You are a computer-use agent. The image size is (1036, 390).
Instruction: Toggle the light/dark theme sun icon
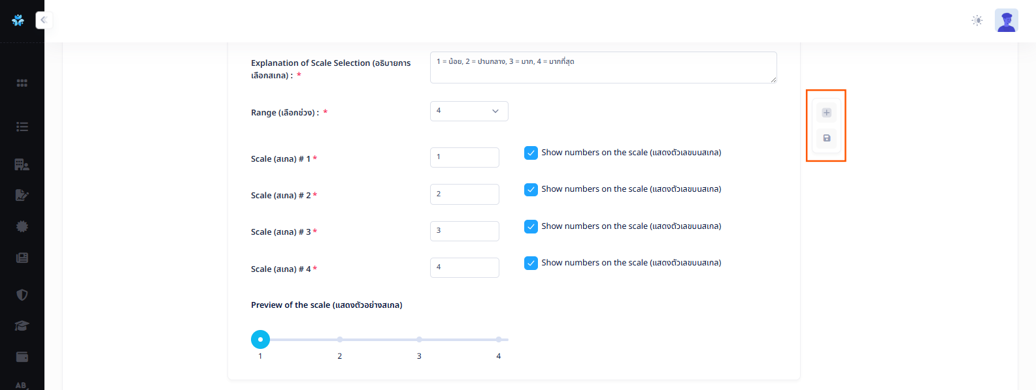[x=977, y=21]
